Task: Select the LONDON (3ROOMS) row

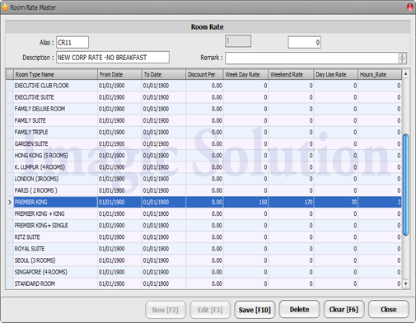Action: click(x=203, y=179)
